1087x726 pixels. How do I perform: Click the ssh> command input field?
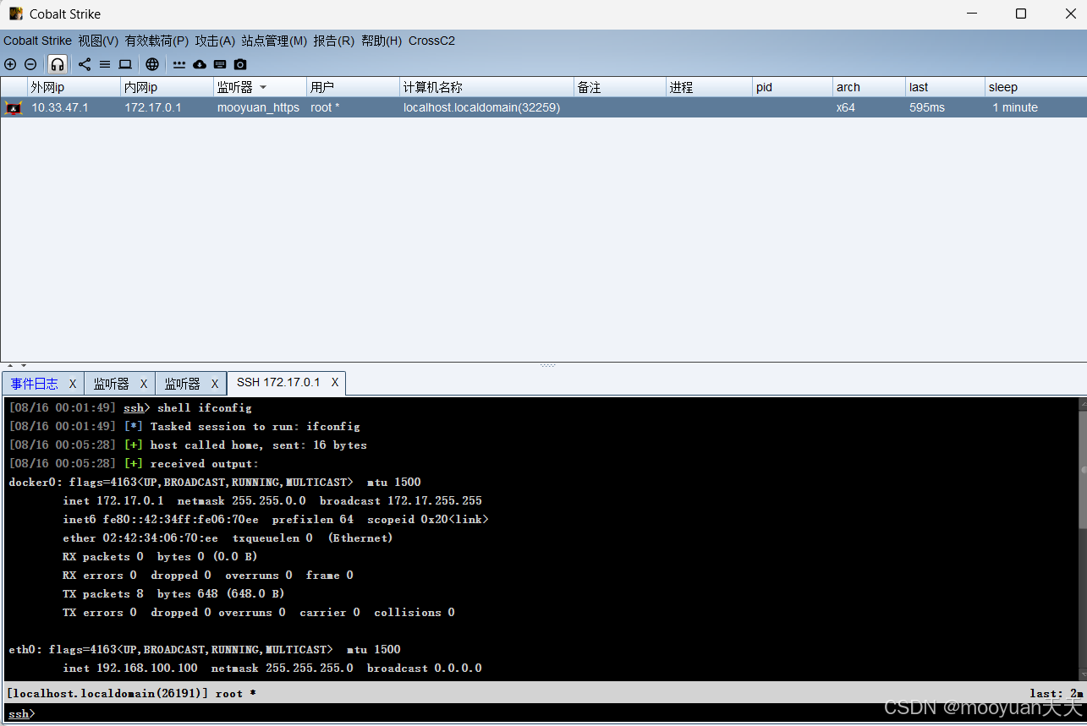pos(543,714)
